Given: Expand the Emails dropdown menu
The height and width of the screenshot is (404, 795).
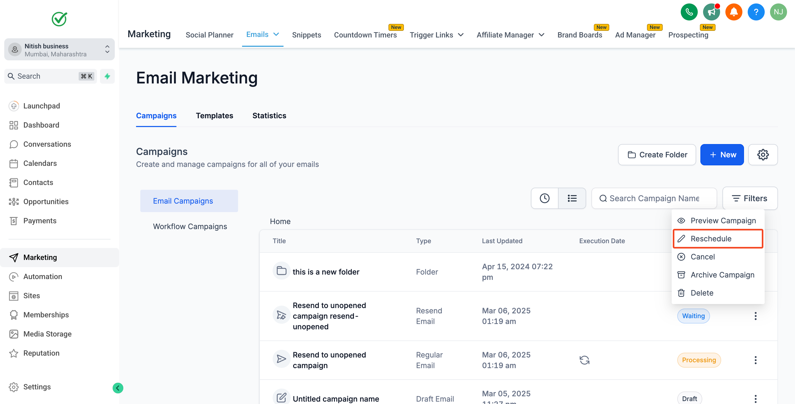Looking at the screenshot, I should click(276, 34).
